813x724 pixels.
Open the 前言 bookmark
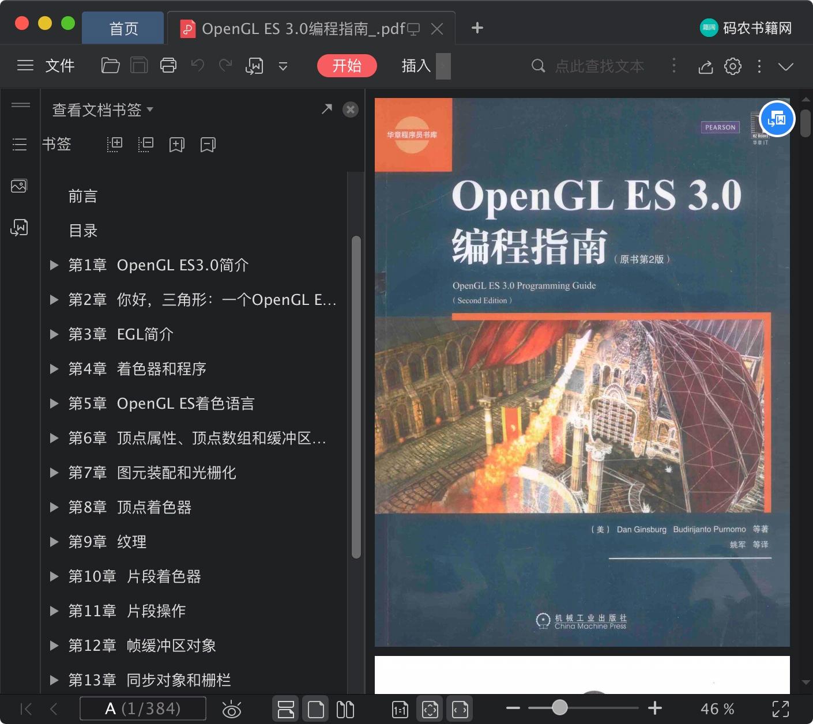click(x=83, y=196)
